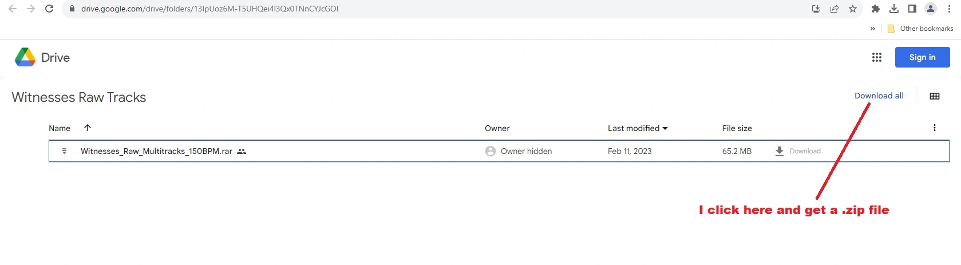Bookmark this page with the star icon
The height and width of the screenshot is (265, 961).
[x=852, y=9]
